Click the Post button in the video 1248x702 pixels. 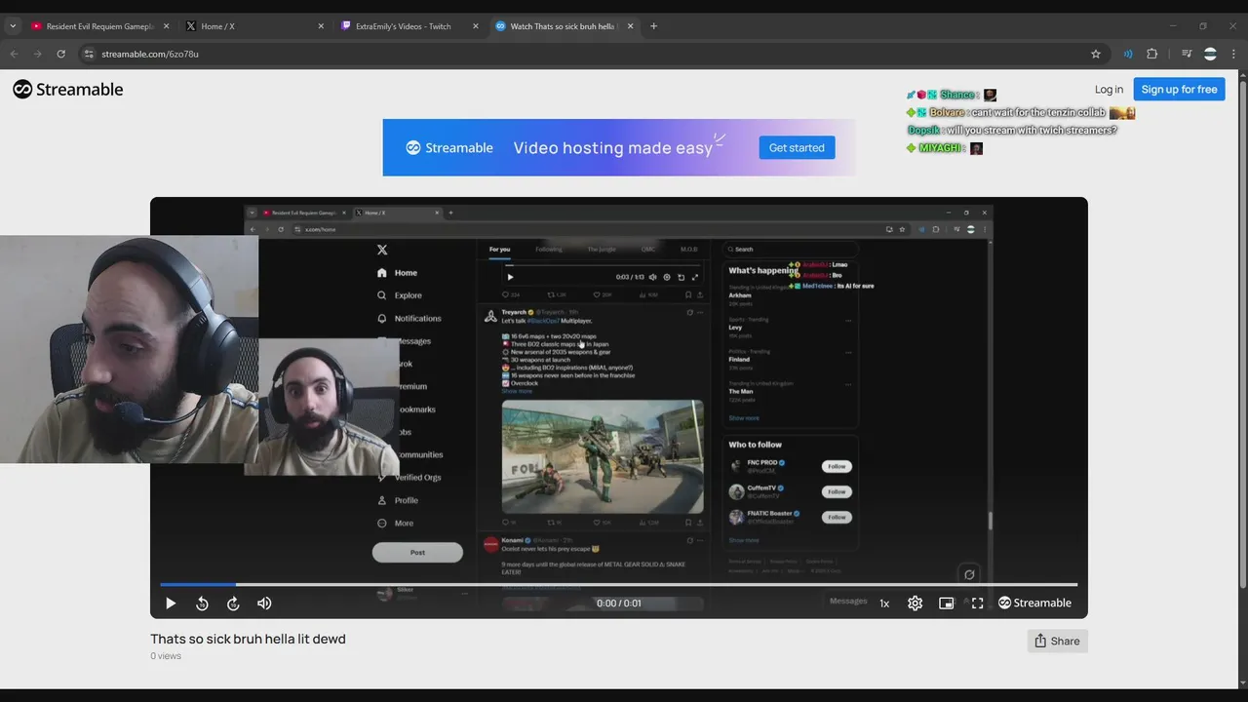pos(417,552)
